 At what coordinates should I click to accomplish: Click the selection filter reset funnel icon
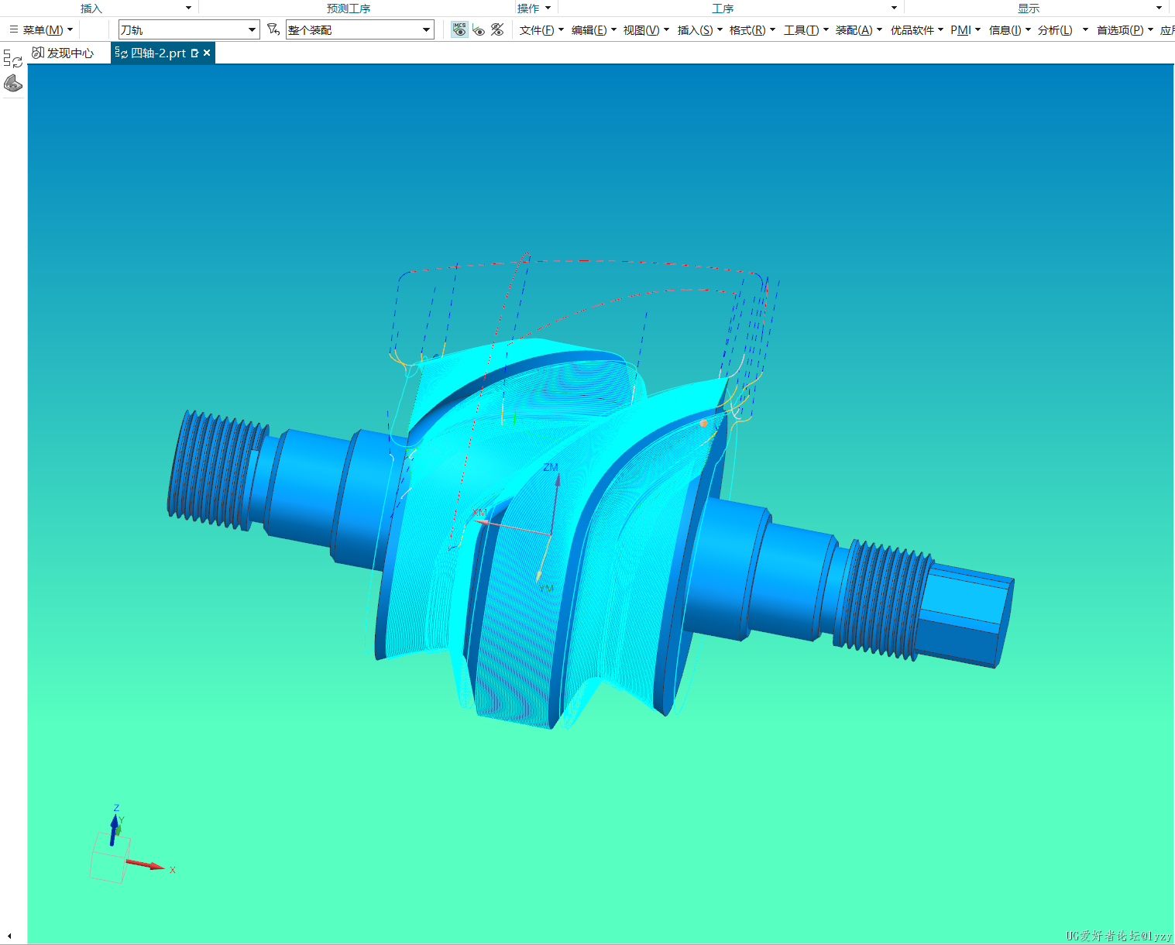pyautogui.click(x=273, y=29)
